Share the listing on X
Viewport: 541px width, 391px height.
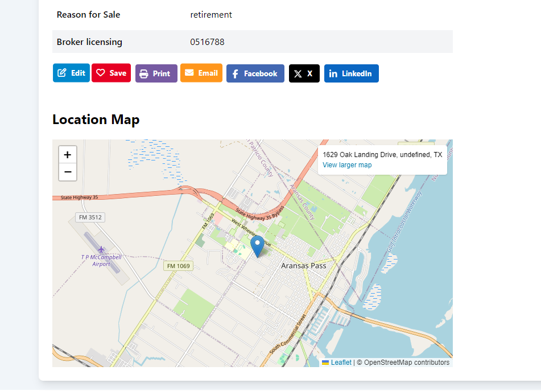pyautogui.click(x=304, y=73)
